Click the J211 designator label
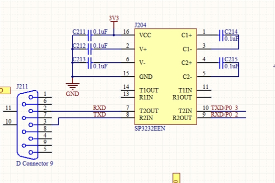Screen dimensions: 275x183 (x=22, y=86)
